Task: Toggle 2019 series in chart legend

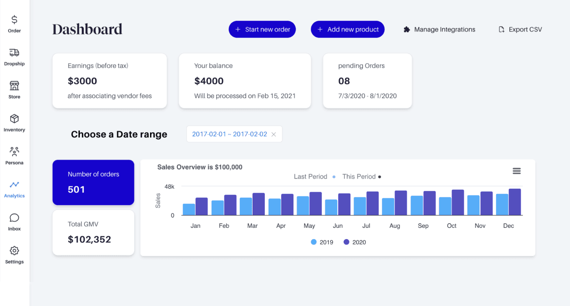Action: pyautogui.click(x=322, y=242)
